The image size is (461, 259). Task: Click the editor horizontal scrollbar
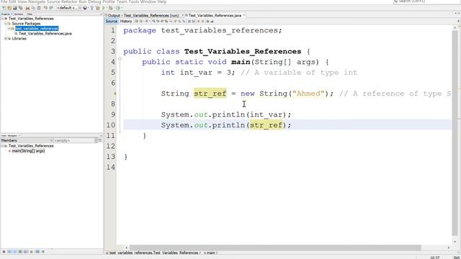pos(275,247)
